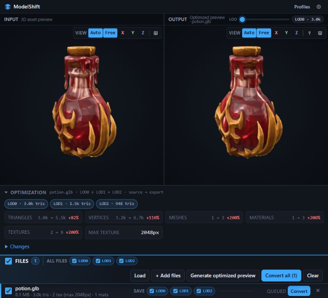Image resolution: width=328 pixels, height=298 pixels.
Task: Toggle the FILES select-all checkbox
Action: [8, 261]
